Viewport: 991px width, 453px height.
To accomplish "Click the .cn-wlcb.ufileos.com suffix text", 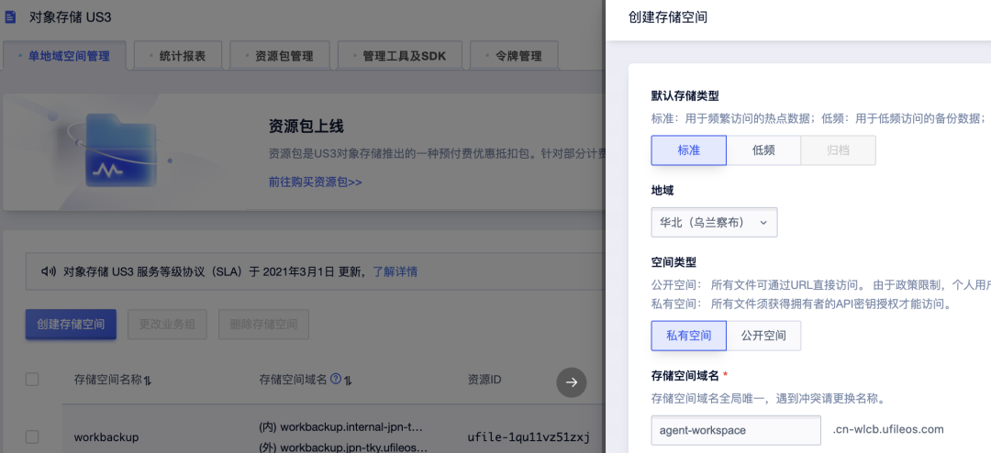I will (888, 430).
